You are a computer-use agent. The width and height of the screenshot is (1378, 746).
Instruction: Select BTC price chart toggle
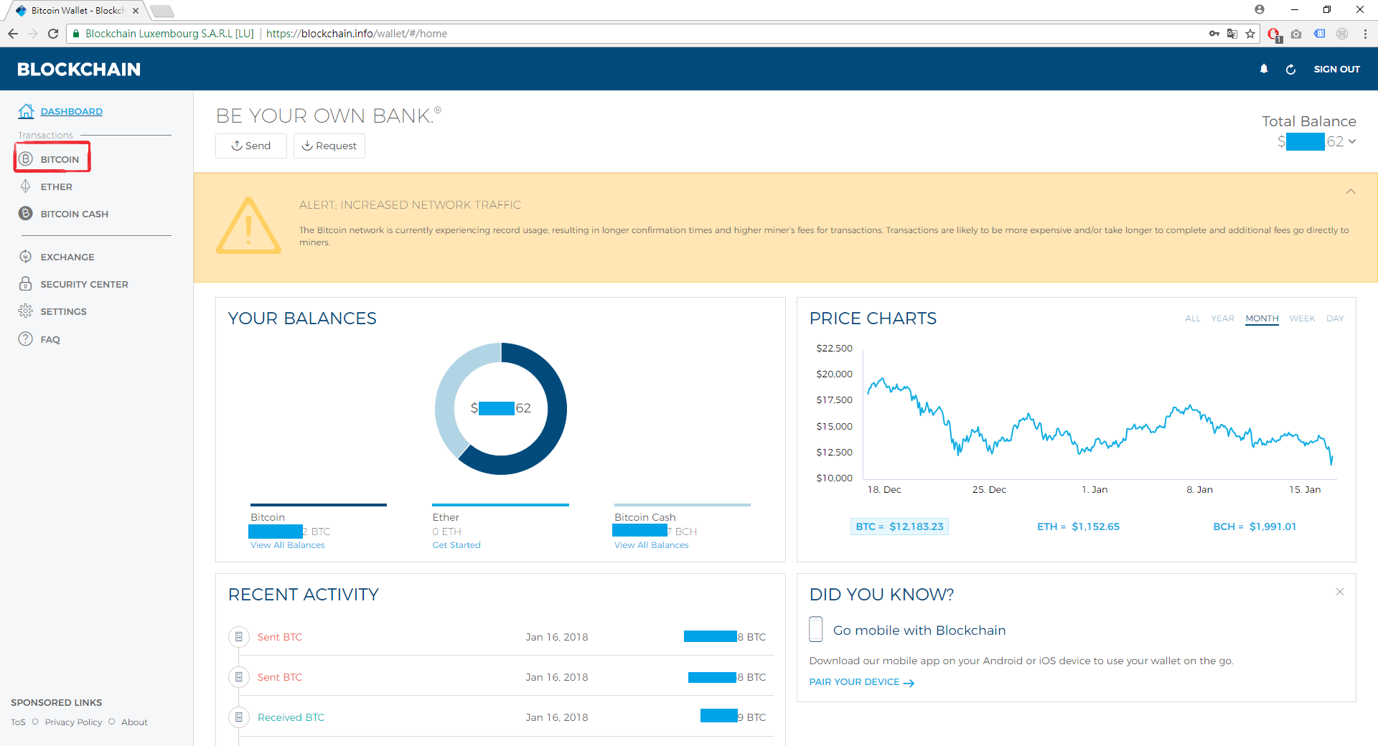[x=899, y=527]
